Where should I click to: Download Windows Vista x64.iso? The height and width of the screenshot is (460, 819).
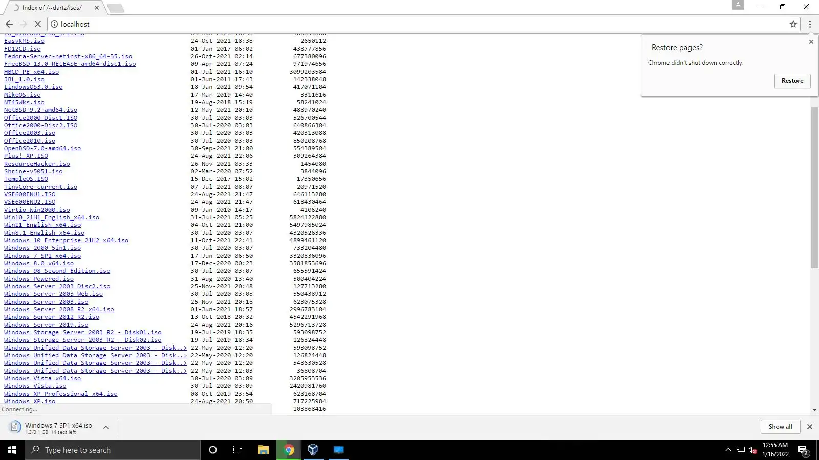pyautogui.click(x=42, y=378)
